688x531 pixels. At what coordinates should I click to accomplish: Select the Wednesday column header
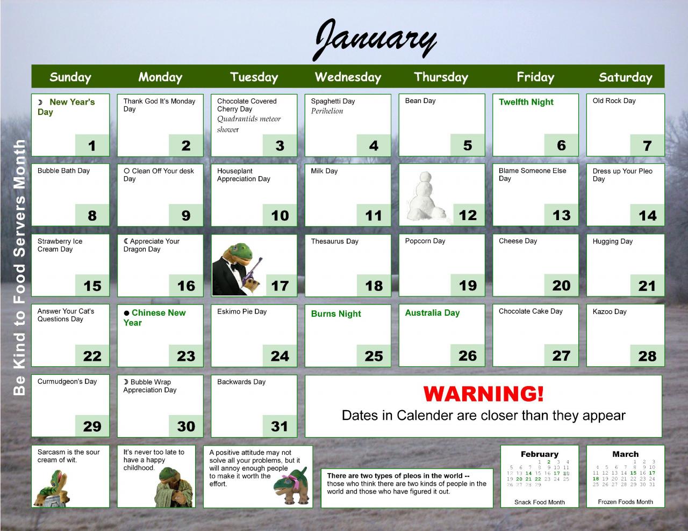[348, 77]
